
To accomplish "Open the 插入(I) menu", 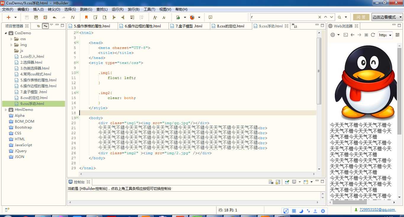I will click(x=38, y=9).
